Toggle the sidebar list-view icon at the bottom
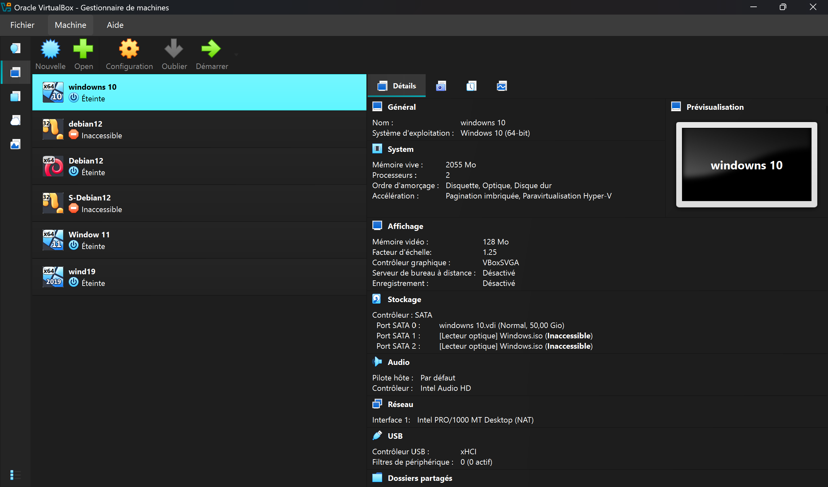 click(15, 475)
